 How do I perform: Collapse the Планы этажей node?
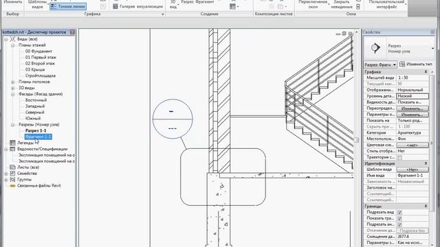[x=12, y=45]
